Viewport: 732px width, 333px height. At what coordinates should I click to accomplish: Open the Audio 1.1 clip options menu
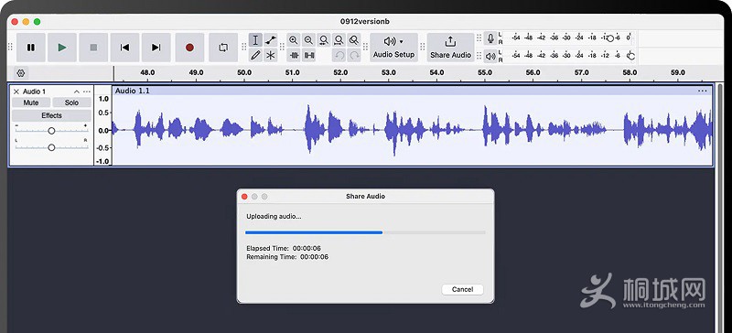[702, 91]
